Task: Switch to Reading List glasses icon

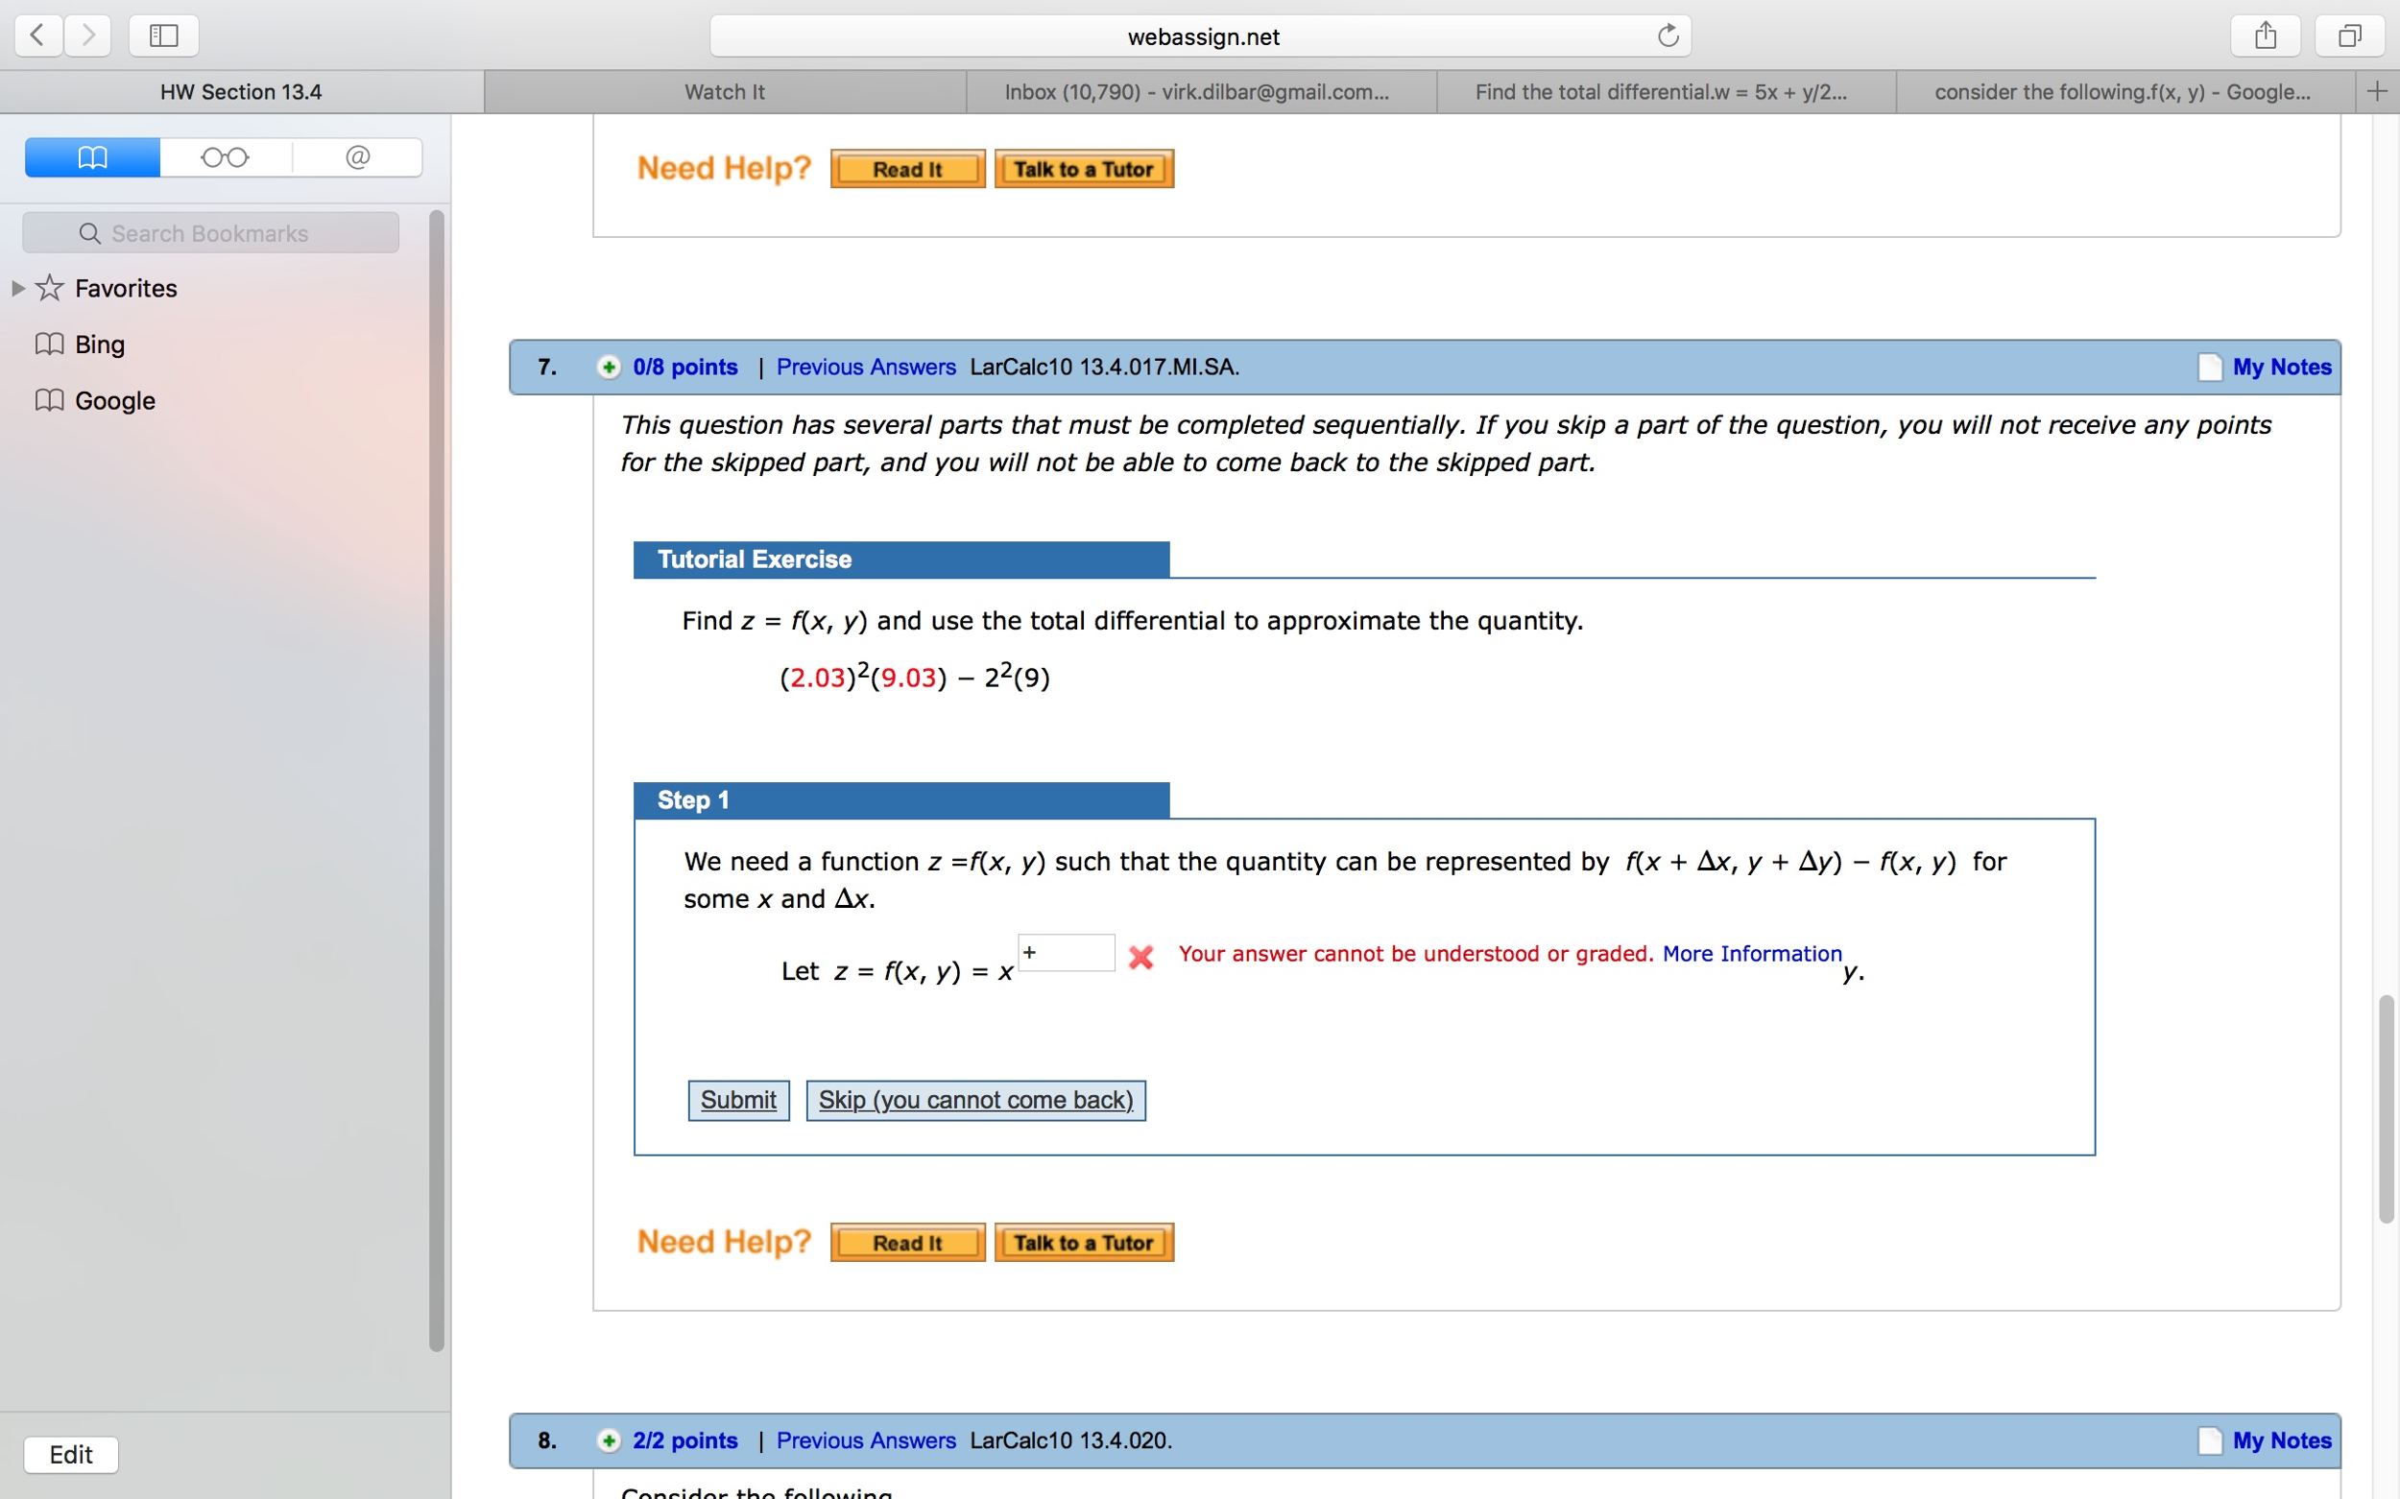Action: pos(226,156)
